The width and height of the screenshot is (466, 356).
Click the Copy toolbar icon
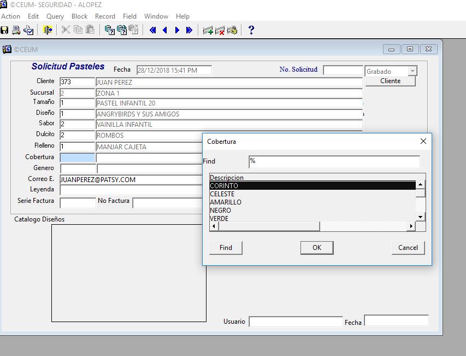pos(78,30)
